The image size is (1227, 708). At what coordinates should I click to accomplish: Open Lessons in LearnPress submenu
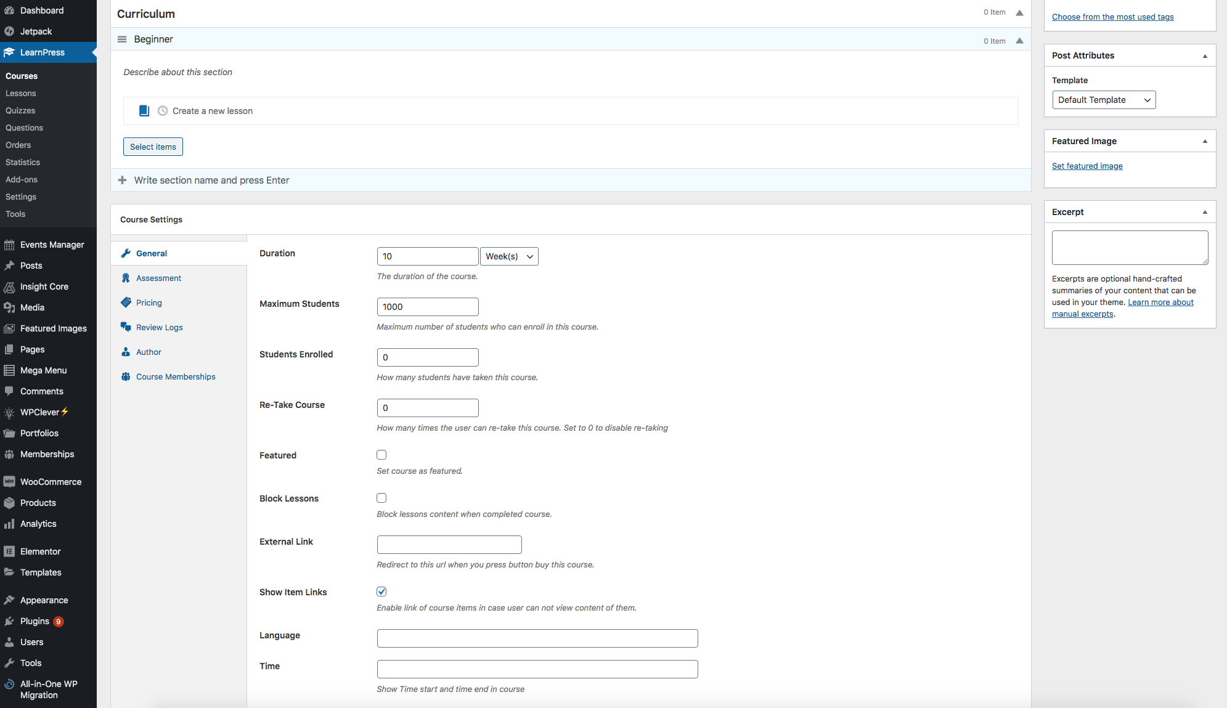coord(21,93)
